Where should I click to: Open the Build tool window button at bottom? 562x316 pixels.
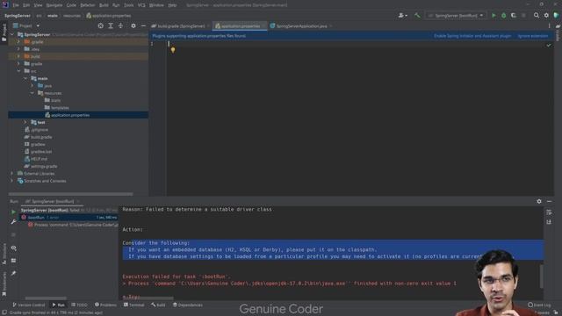coord(158,305)
